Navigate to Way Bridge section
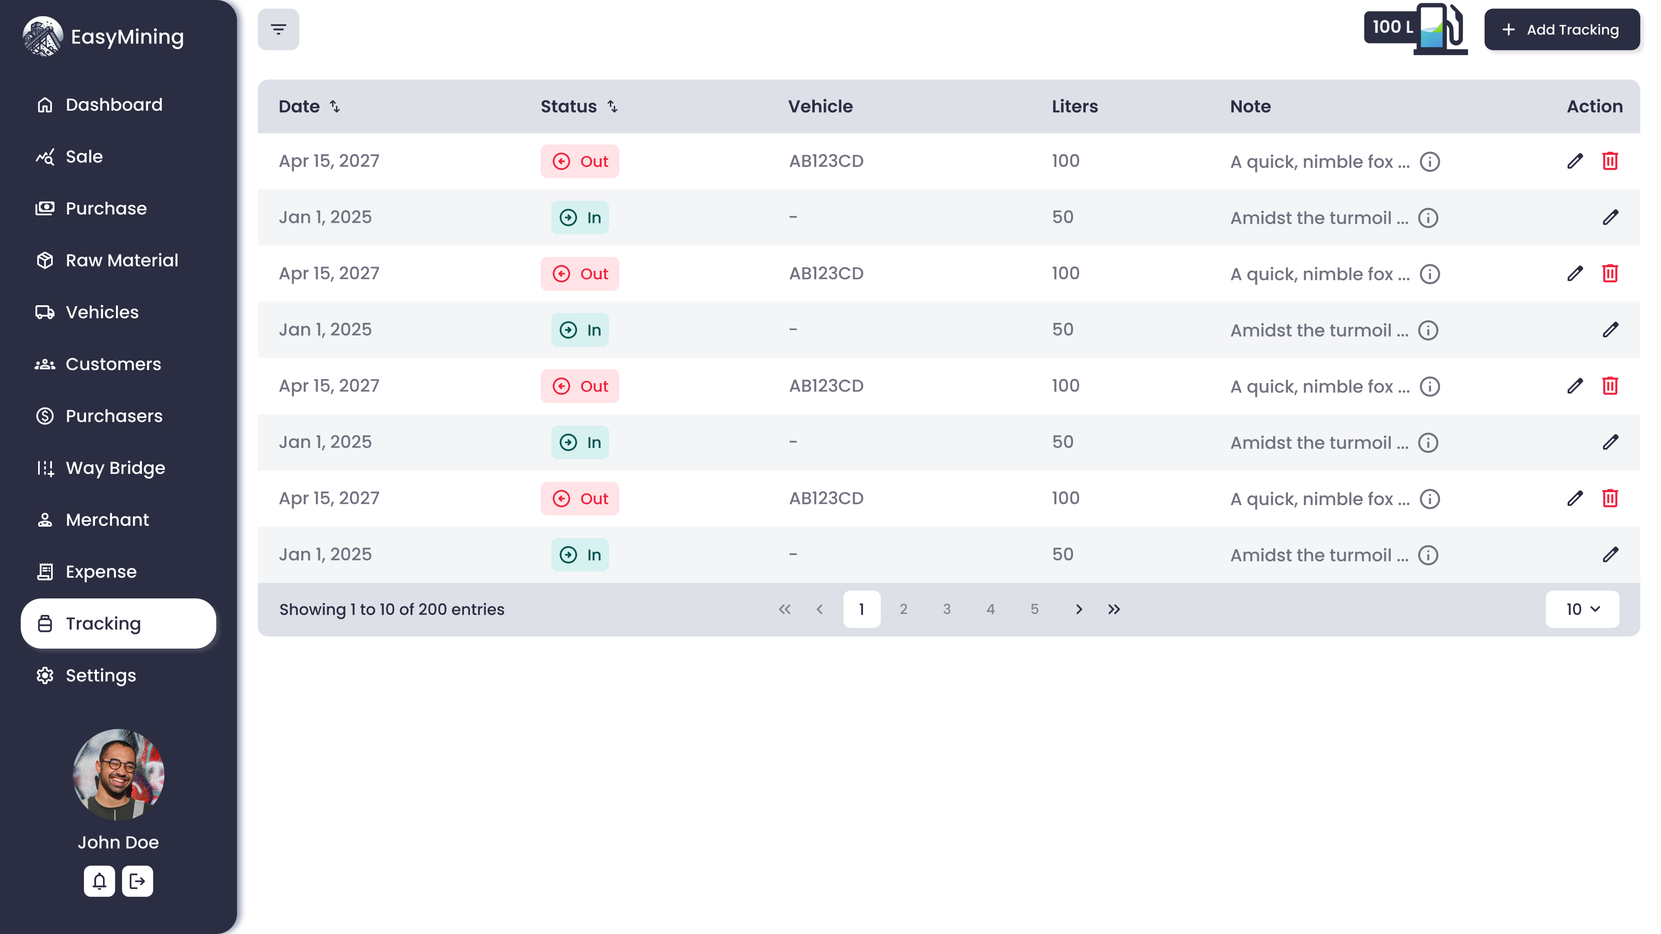The width and height of the screenshot is (1661, 934). [115, 468]
